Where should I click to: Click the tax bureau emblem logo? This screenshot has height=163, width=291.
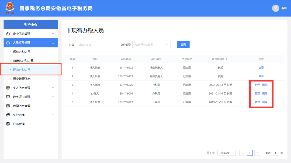10,8
